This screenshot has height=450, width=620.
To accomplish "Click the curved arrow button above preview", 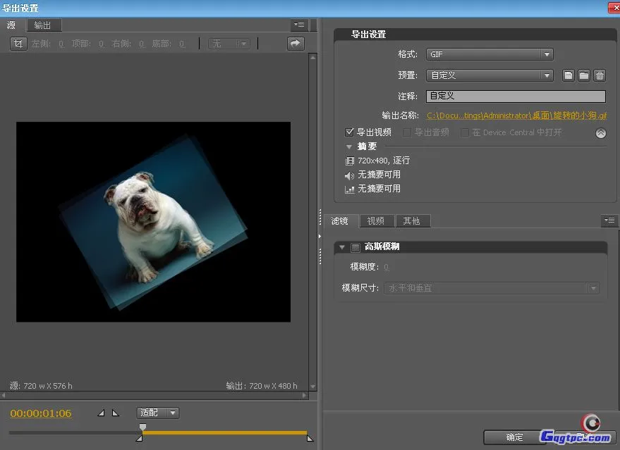I will pyautogui.click(x=295, y=44).
